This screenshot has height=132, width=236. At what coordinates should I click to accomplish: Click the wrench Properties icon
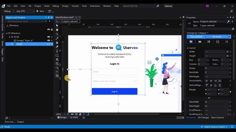228,22
